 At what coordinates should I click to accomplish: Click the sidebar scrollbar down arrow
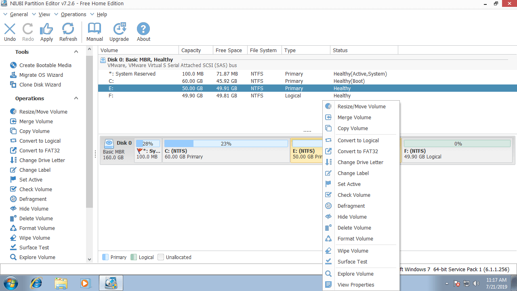(90, 259)
